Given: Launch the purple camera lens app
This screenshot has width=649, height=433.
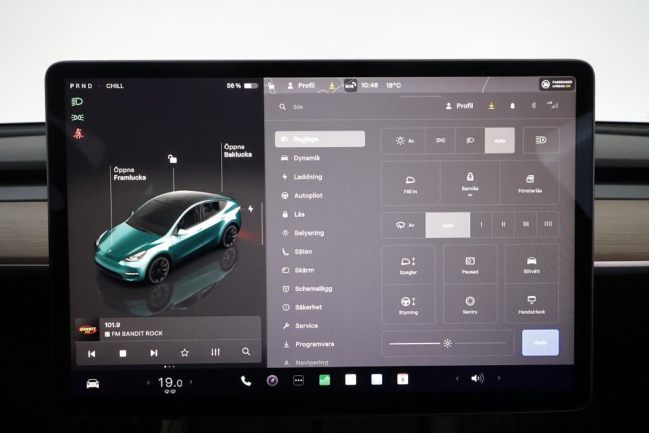Looking at the screenshot, I should pyautogui.click(x=272, y=380).
